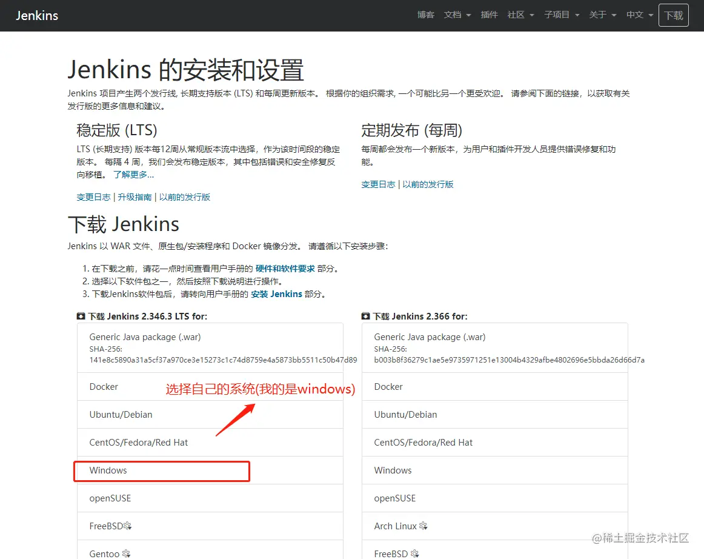
Task: Click weekly SHA-256 hash starting b003b8f362
Action: coord(509,360)
